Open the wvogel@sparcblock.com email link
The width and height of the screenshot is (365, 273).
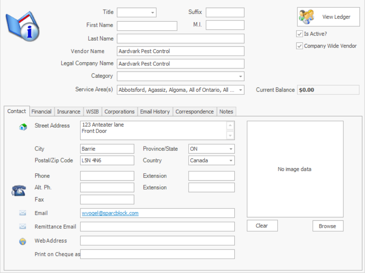click(x=110, y=213)
